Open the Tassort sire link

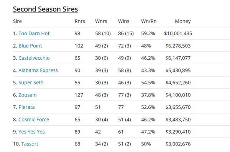[30, 144]
